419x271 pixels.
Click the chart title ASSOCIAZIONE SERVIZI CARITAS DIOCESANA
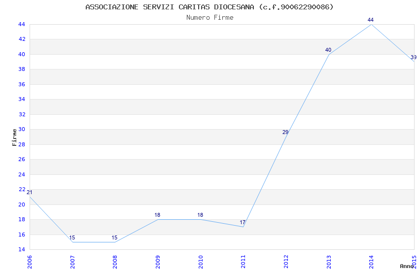click(209, 7)
